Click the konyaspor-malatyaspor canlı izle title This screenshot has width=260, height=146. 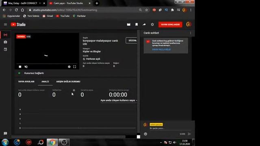coord(100,42)
